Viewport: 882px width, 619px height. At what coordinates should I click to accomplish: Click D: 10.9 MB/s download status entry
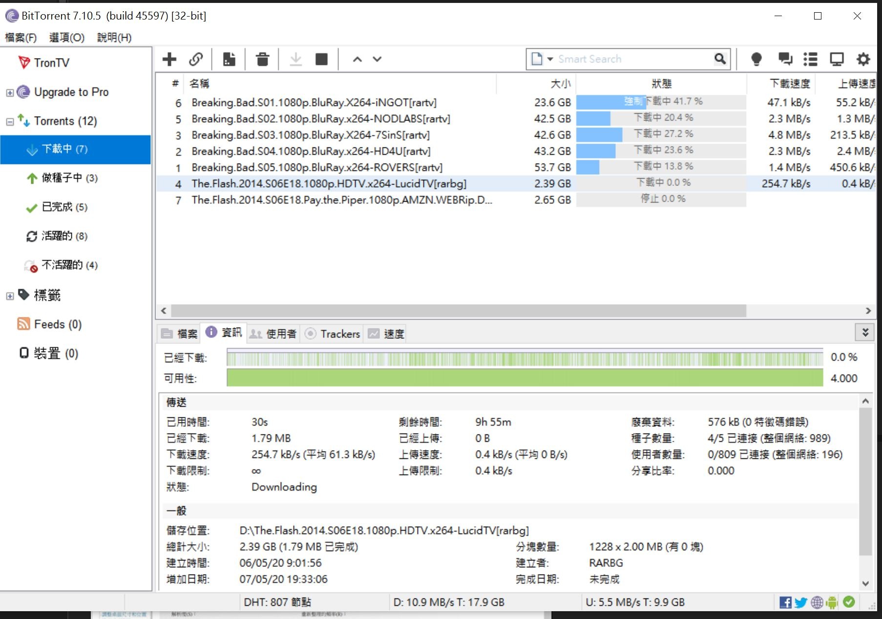pos(449,602)
